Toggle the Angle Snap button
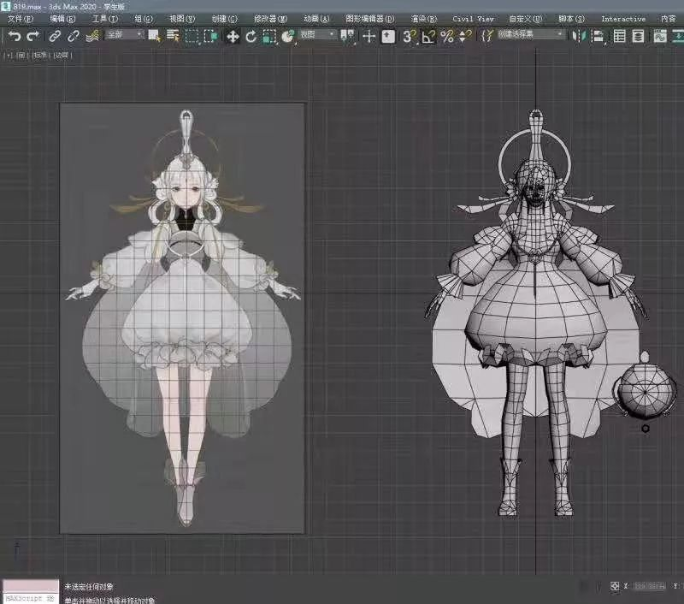The width and height of the screenshot is (684, 604). tap(428, 36)
